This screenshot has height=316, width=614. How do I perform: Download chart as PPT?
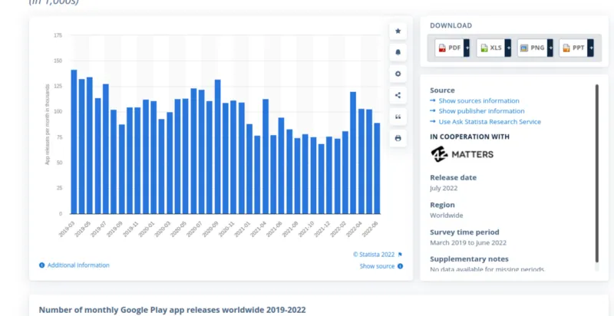pos(573,48)
